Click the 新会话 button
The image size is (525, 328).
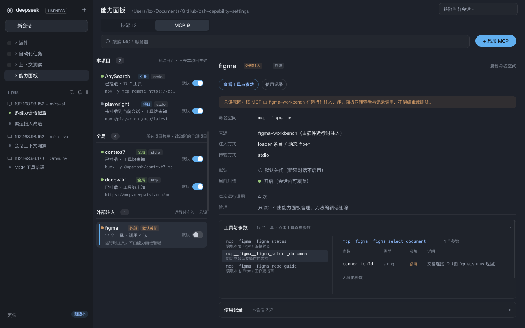47,26
